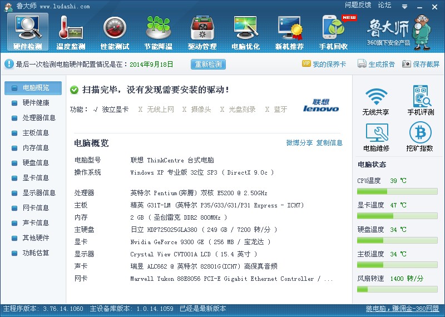Click the Crystal View CVT001A monitor entry

[x=194, y=254]
